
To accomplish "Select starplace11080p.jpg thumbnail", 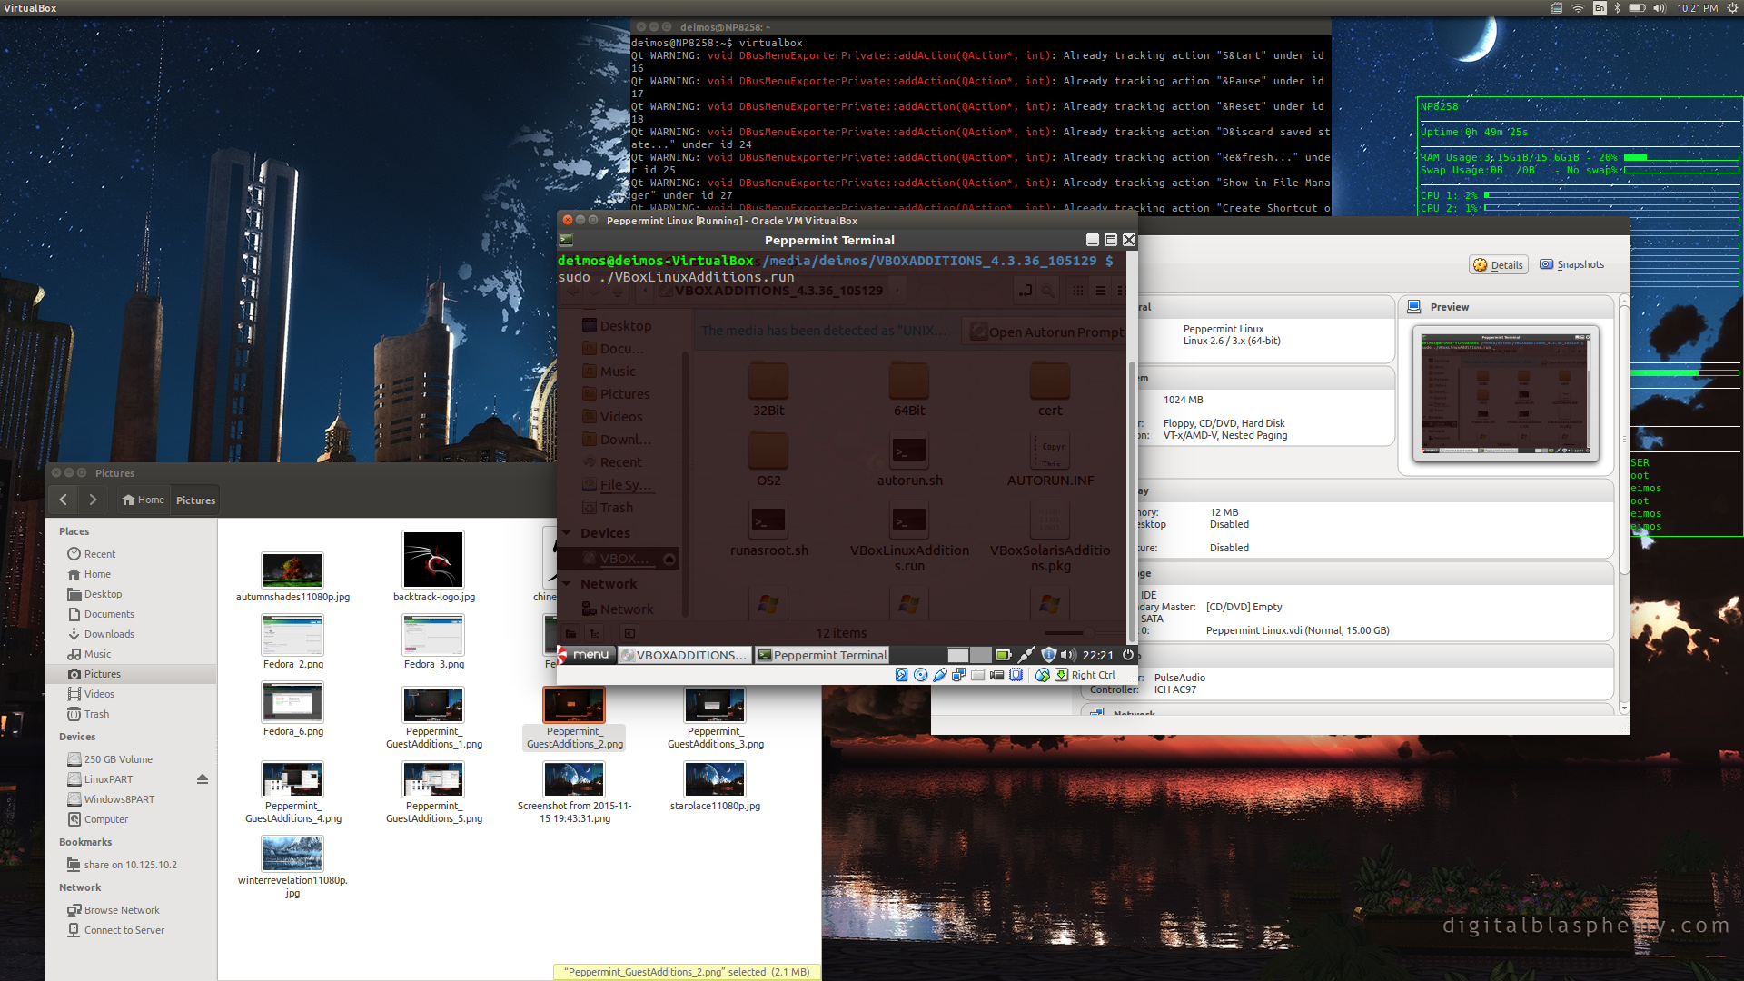I will 715,779.
